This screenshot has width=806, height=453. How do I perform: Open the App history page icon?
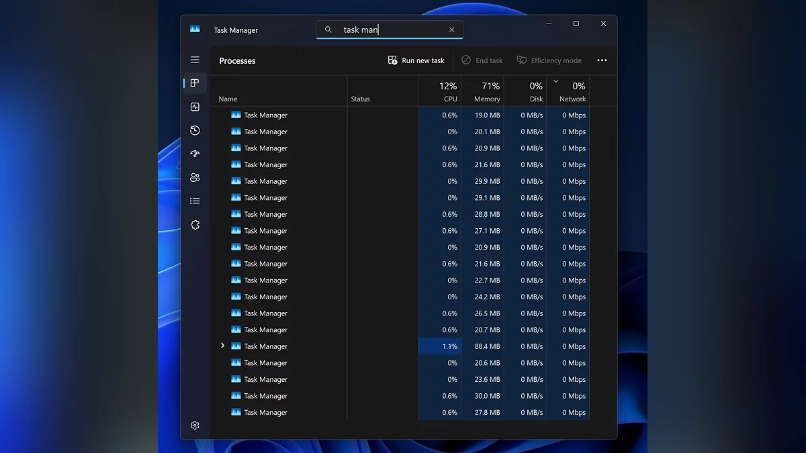[195, 130]
